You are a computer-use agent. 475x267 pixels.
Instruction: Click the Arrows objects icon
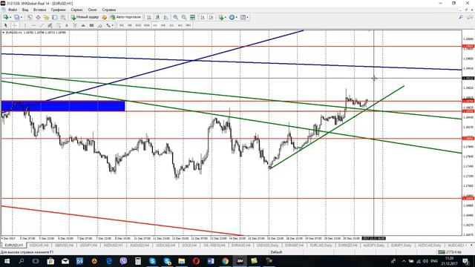tap(108, 25)
